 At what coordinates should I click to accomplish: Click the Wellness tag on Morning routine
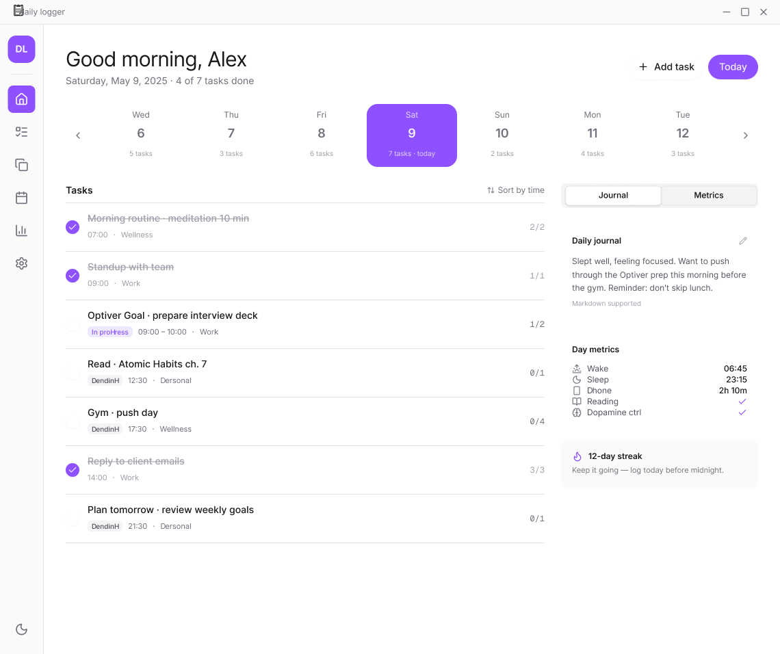137,235
